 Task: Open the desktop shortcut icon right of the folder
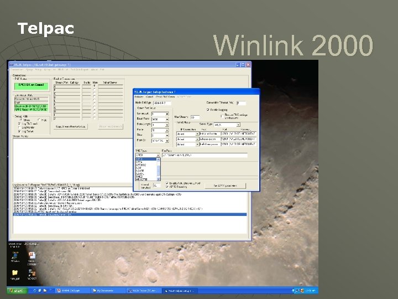point(32,273)
